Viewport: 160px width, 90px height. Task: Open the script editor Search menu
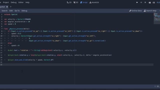4,11
